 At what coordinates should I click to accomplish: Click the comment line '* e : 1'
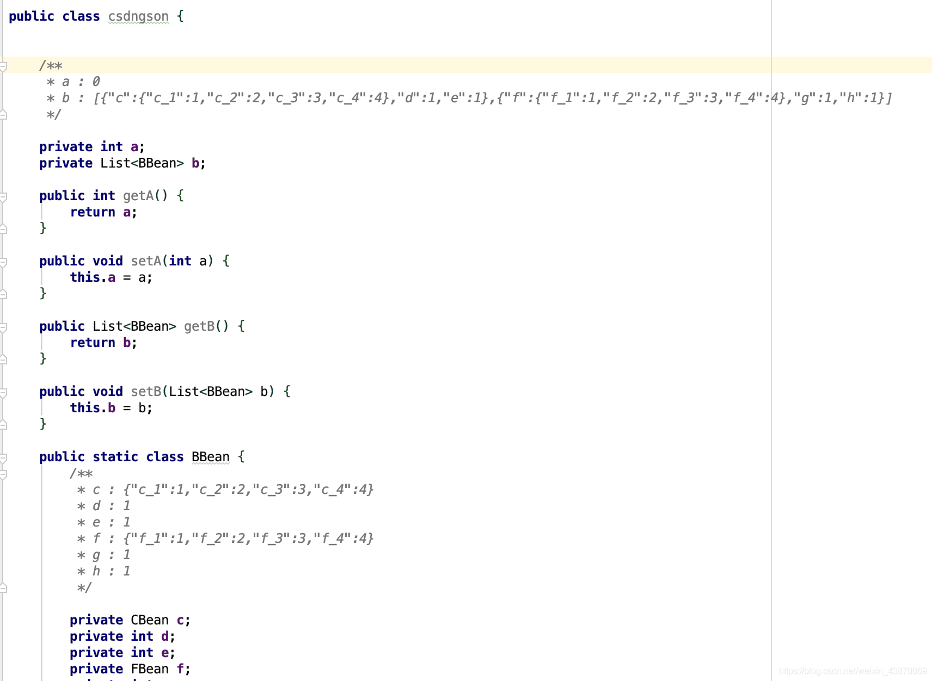103,522
